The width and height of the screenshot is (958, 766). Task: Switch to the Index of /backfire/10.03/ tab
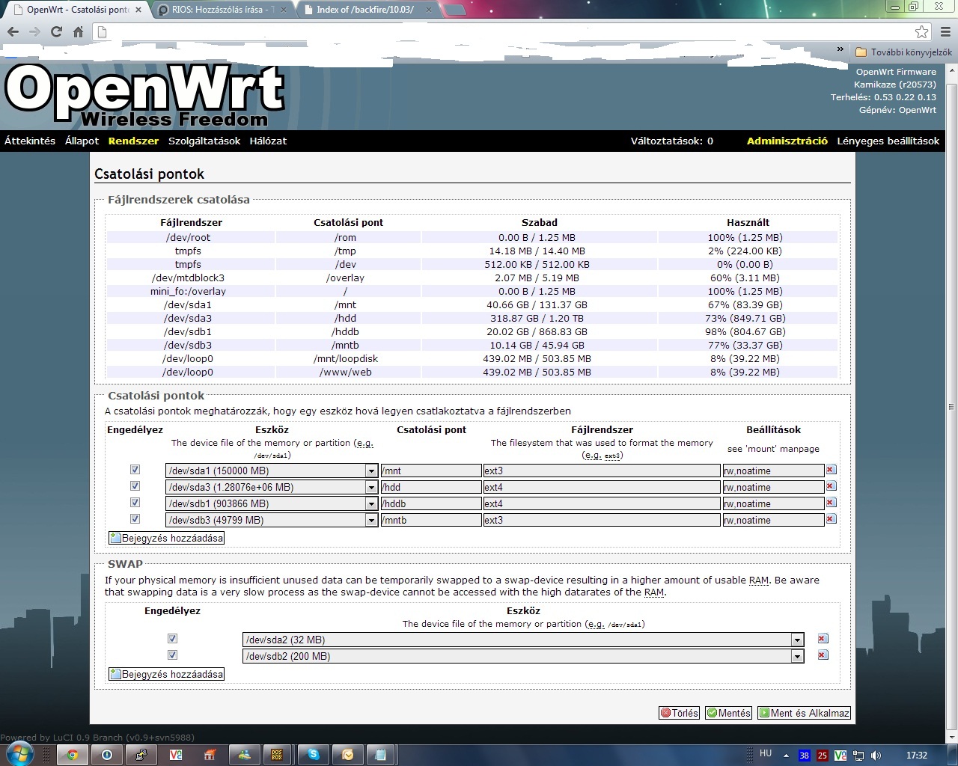367,10
